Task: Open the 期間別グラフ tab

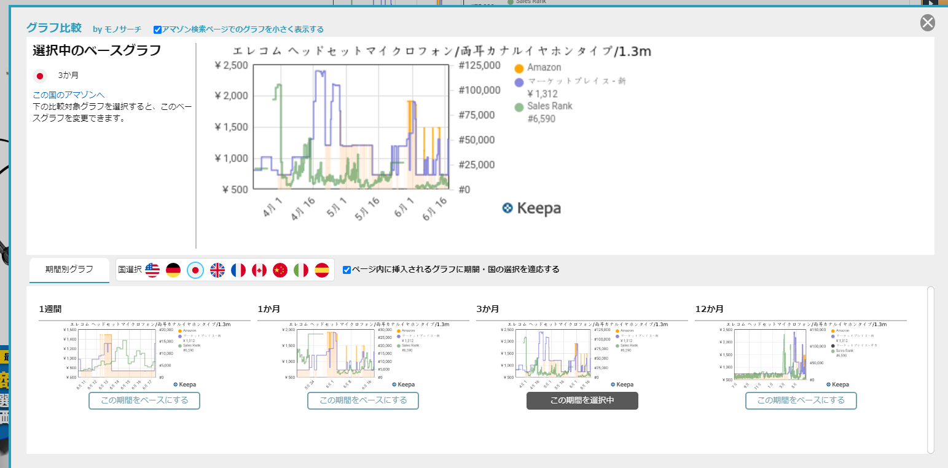Action: [69, 270]
